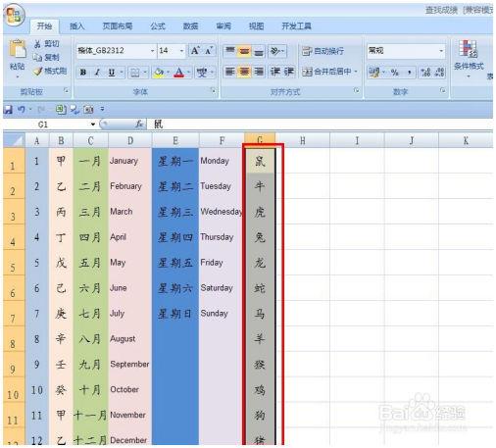Select column H header
This screenshot has width=496, height=448.
click(303, 140)
